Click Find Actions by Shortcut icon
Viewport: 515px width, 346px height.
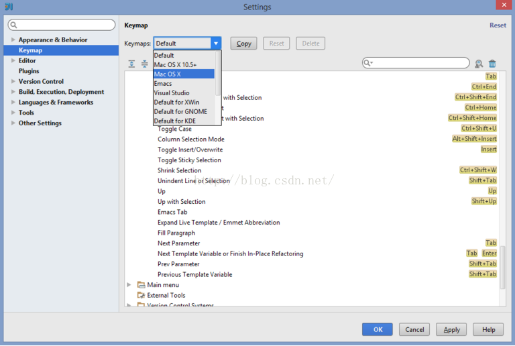[x=479, y=64]
